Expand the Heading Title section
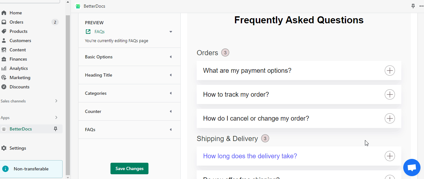Image resolution: width=424 pixels, height=179 pixels. click(x=129, y=75)
